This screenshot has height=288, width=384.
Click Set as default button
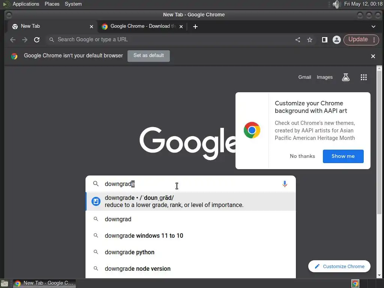[x=148, y=56]
